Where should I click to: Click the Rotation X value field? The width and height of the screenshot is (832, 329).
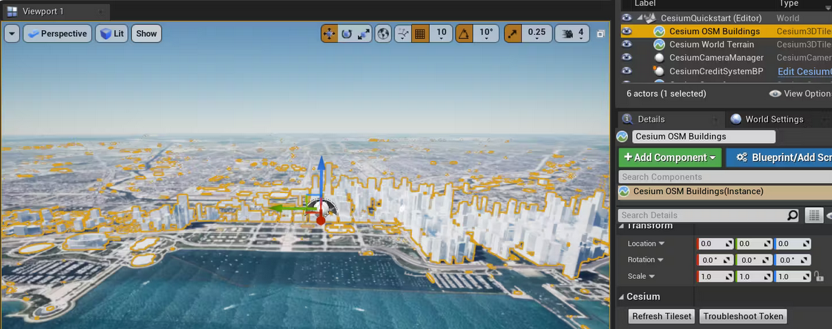point(715,260)
